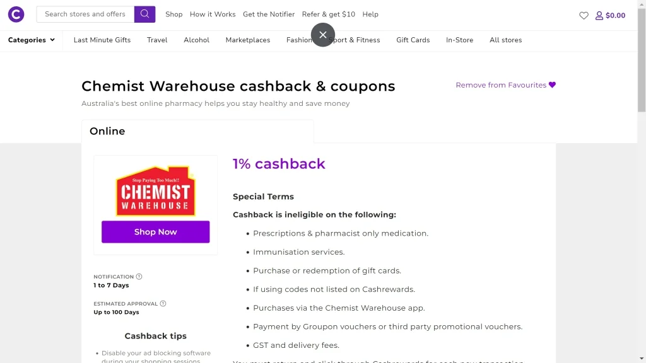
Task: Click the Remove from Favourites link
Action: (500, 84)
